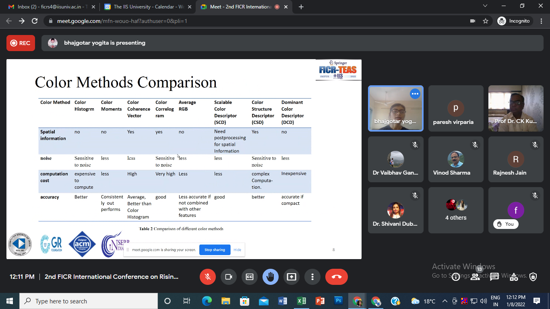Open the meeting details info icon
Screen dimensions: 550x309
coord(456,277)
